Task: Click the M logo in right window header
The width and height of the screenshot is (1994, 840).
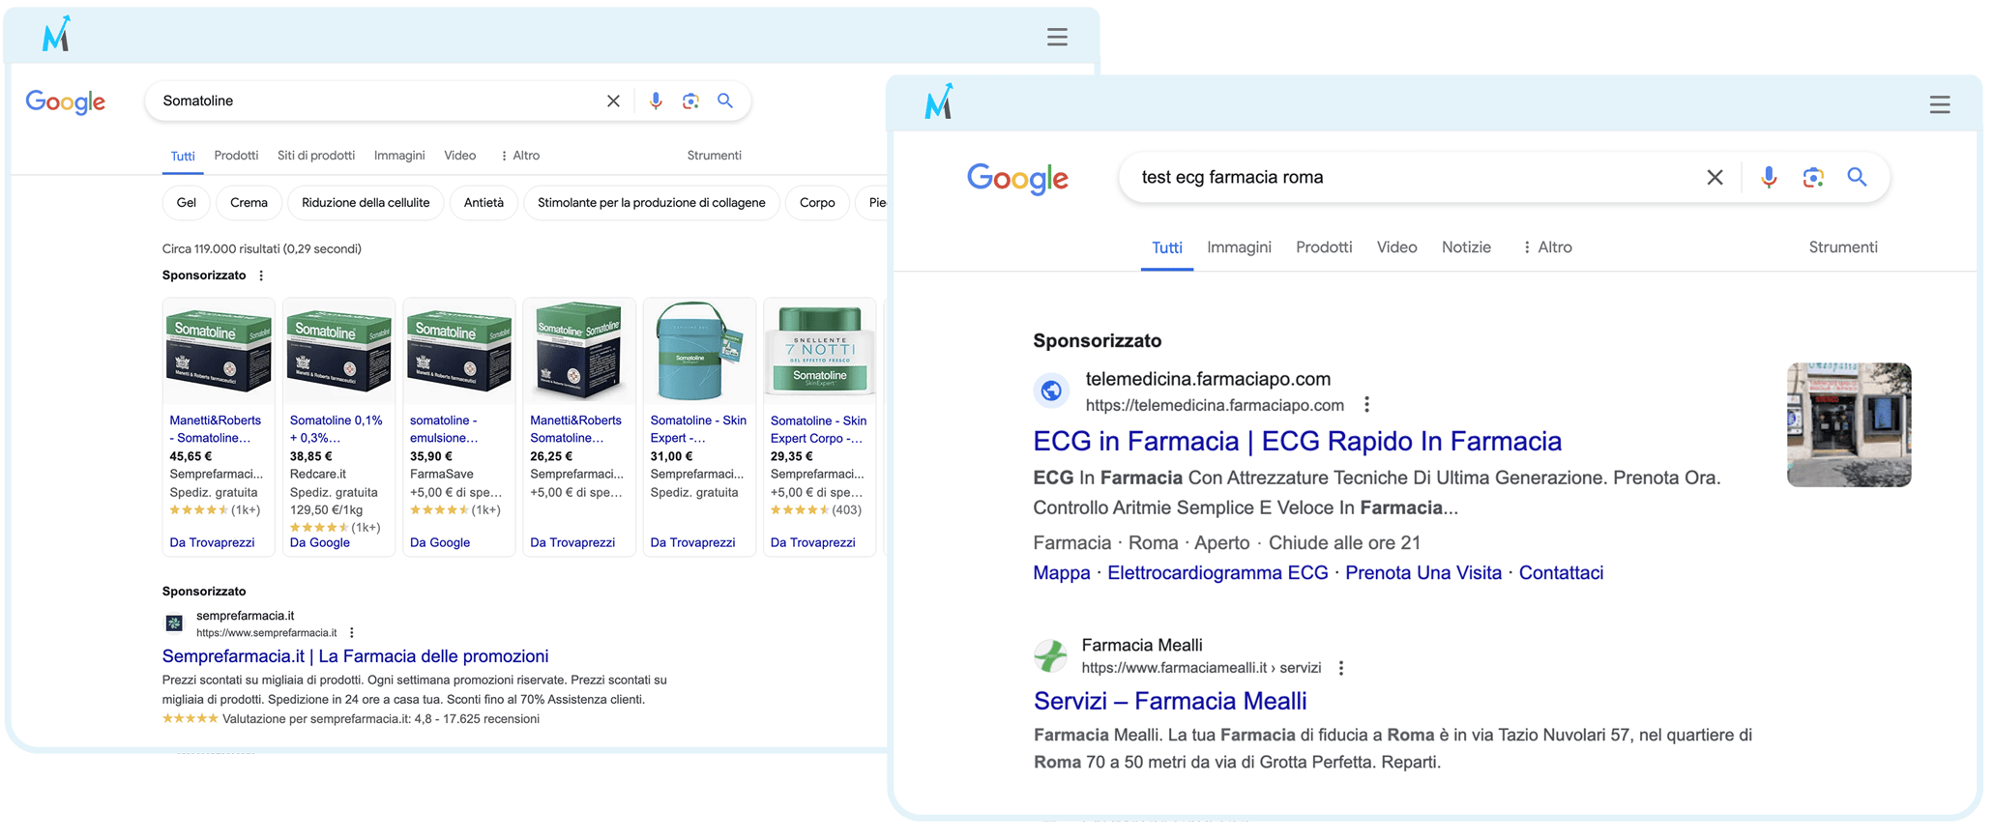Action: [939, 101]
